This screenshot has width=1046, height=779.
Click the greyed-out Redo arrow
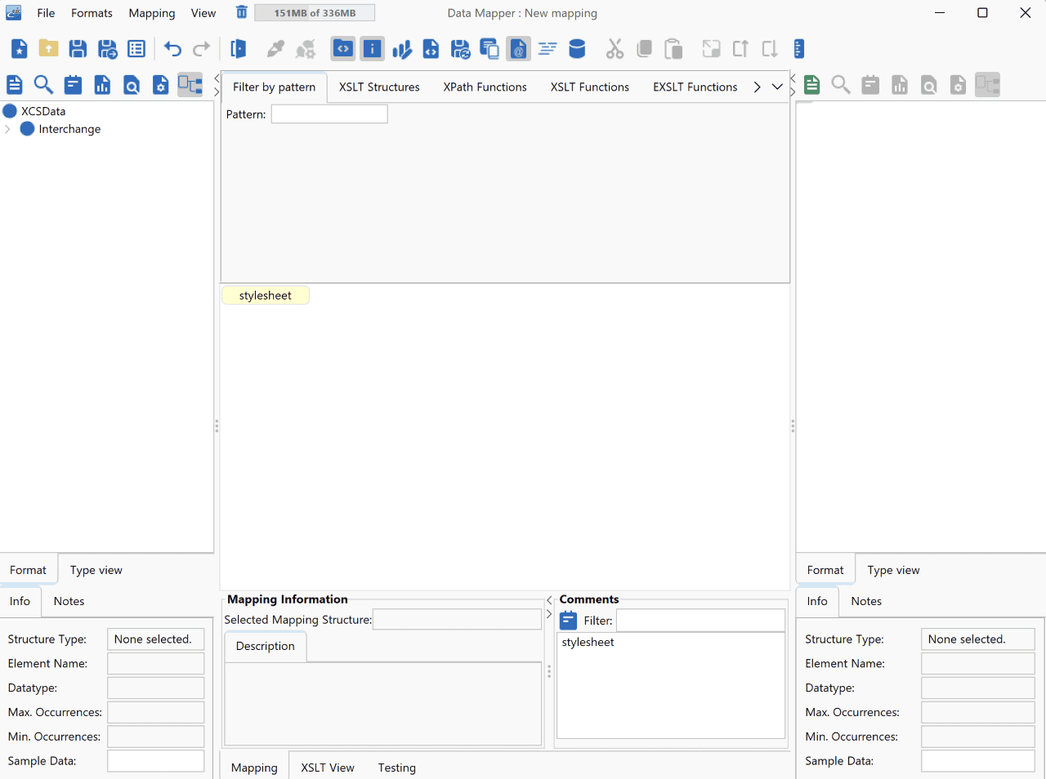pyautogui.click(x=202, y=49)
